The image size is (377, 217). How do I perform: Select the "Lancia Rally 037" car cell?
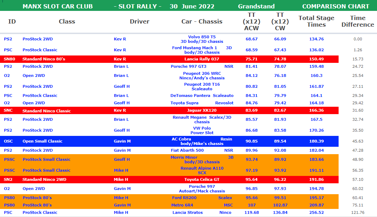point(202,59)
